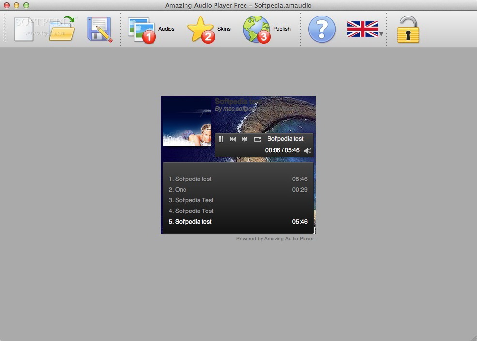
Task: Play track 4. Softpedia Test
Action: (238, 211)
